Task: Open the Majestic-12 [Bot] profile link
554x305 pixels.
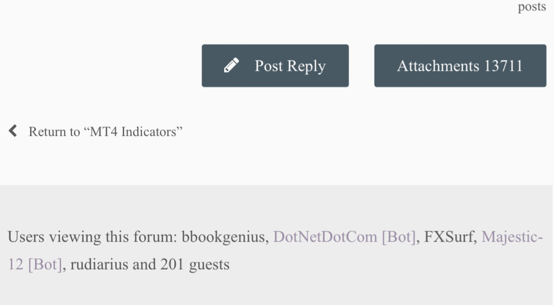Action: point(512,237)
